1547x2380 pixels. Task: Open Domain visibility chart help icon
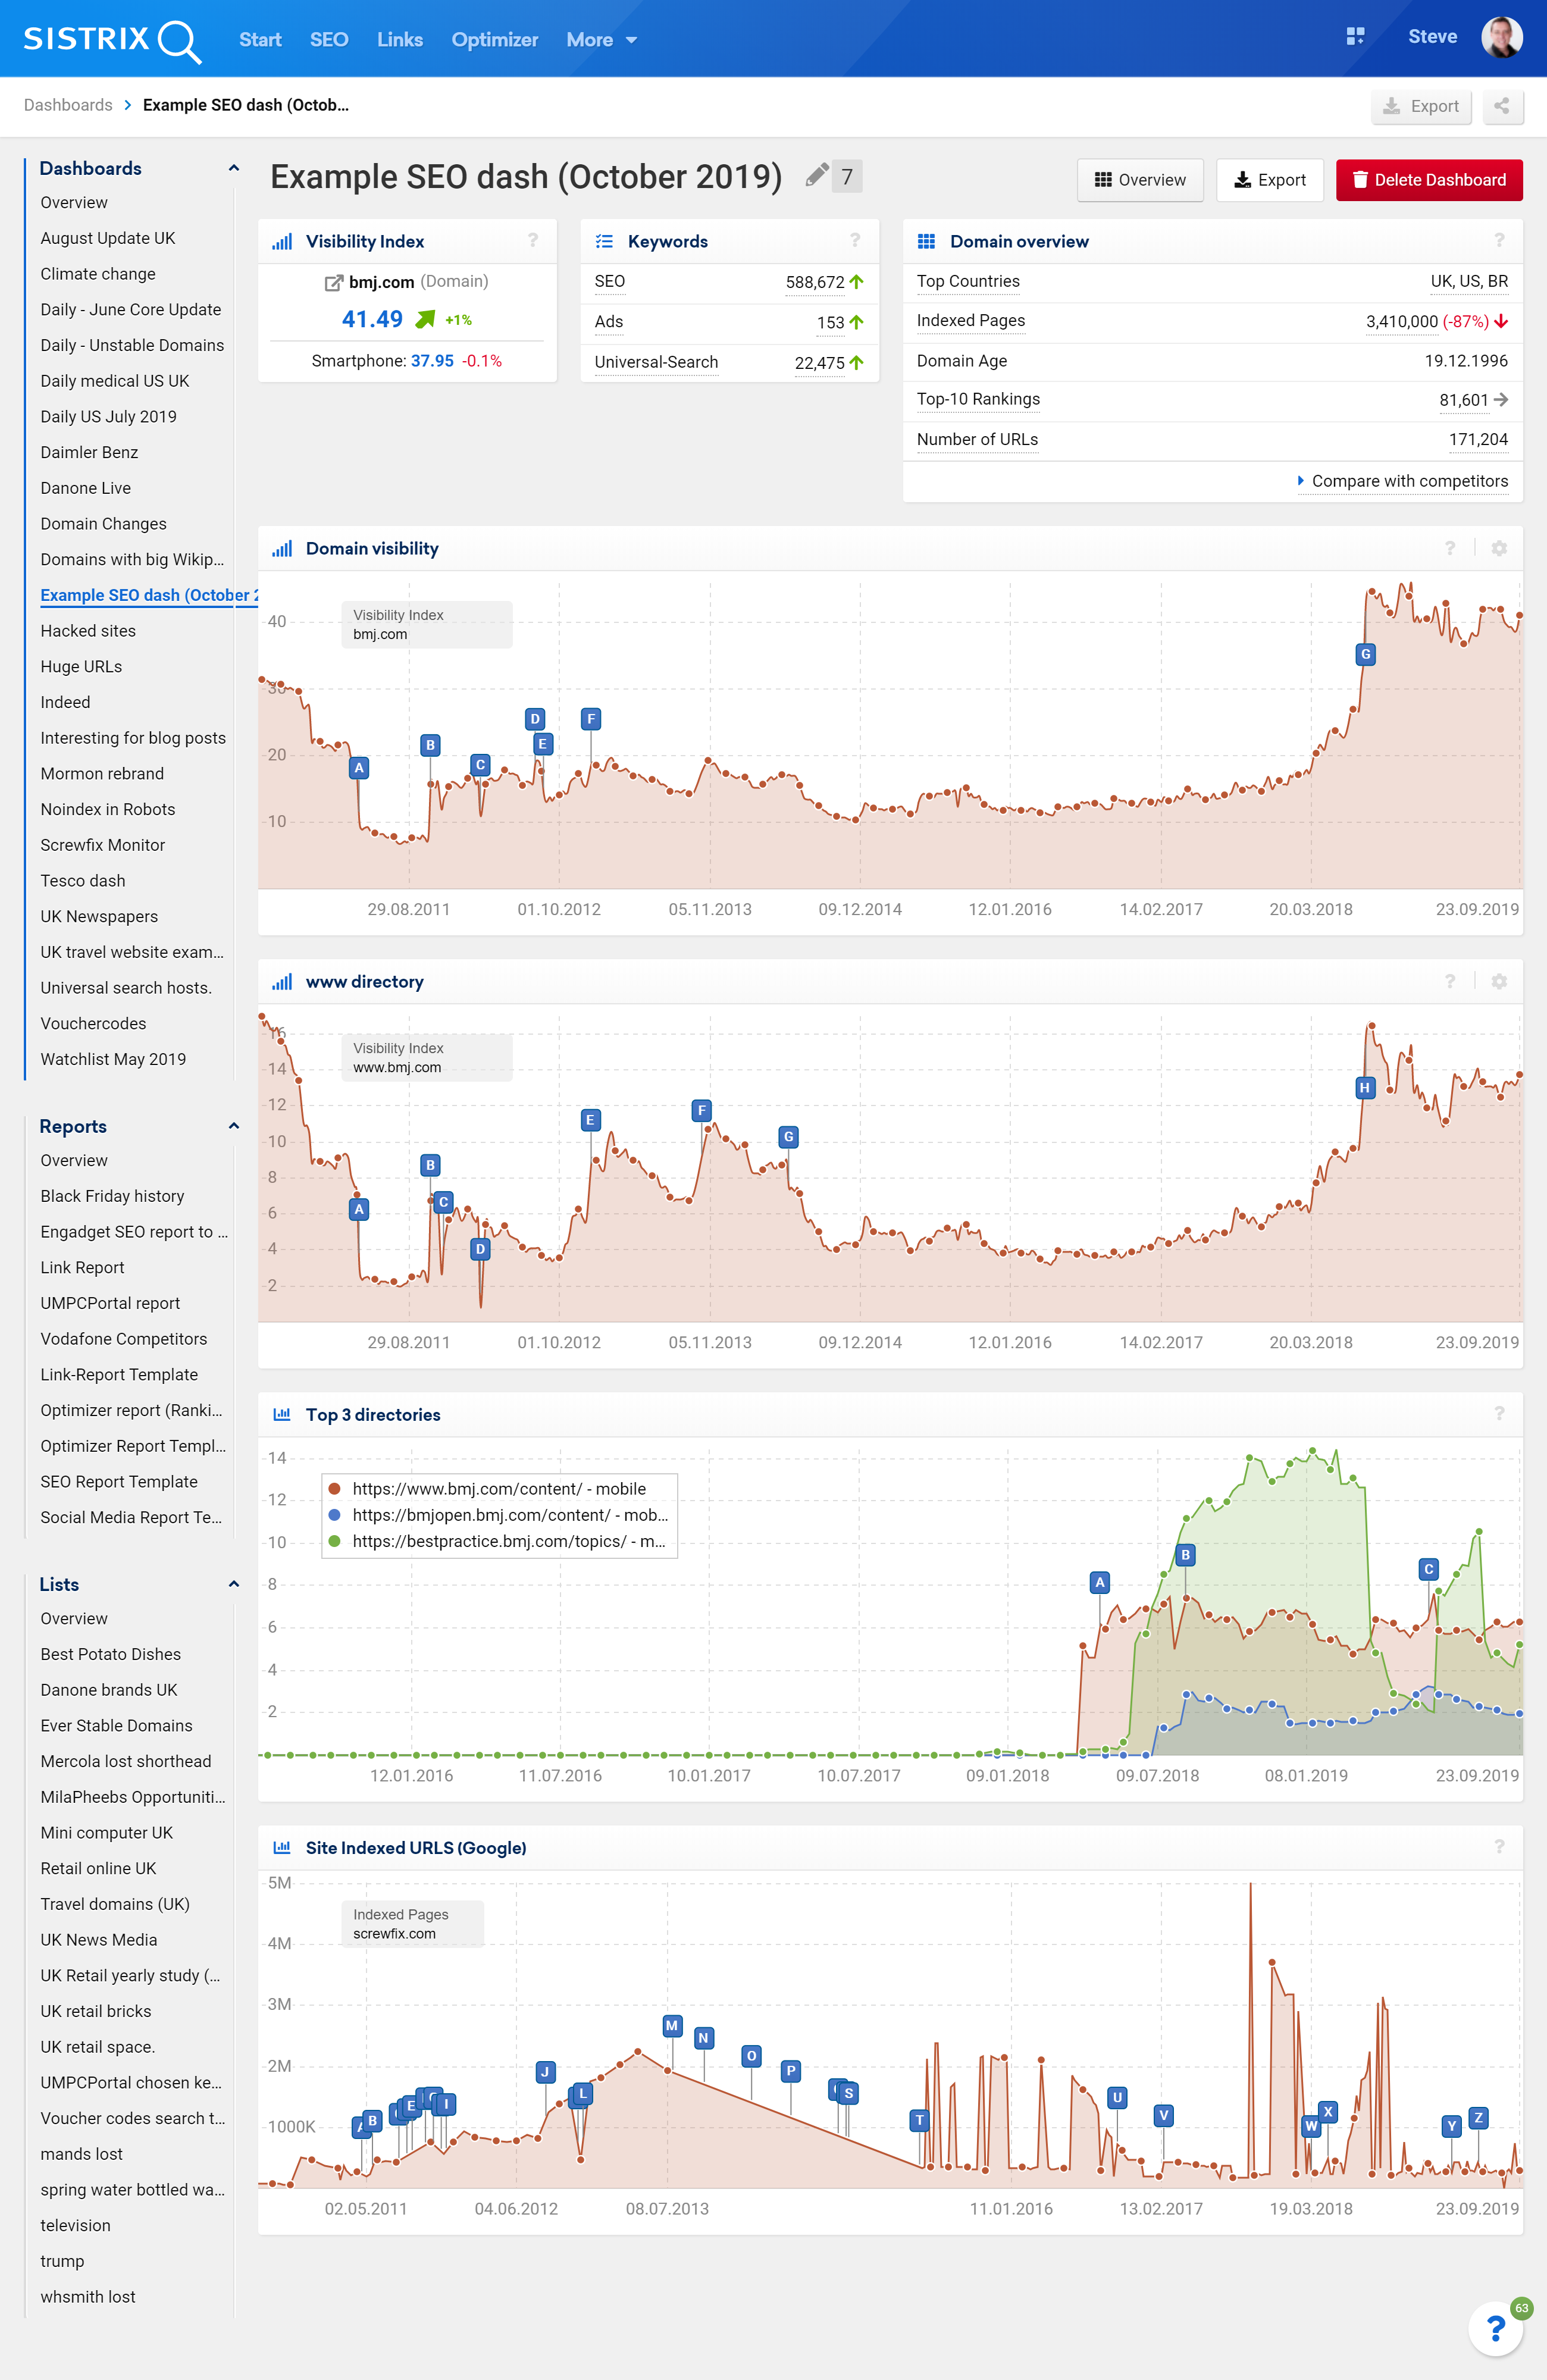1450,548
